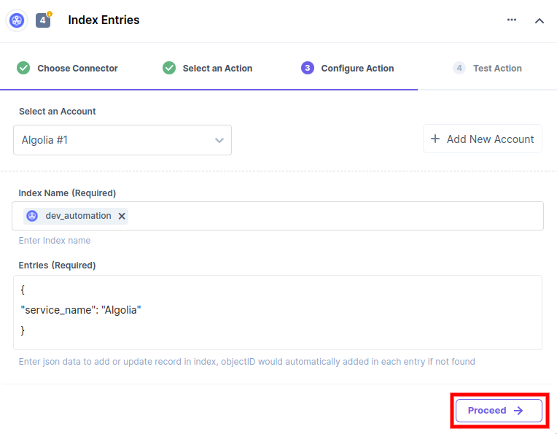Image resolution: width=557 pixels, height=434 pixels.
Task: Click the Proceed button
Action: 499,411
